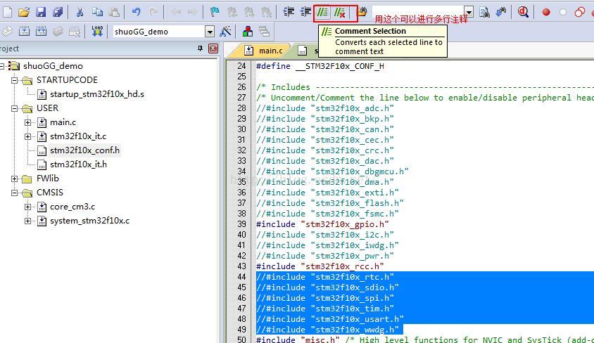Insert breakpoint using red circle icon
Image resolution: width=594 pixels, height=343 pixels.
pos(546,12)
